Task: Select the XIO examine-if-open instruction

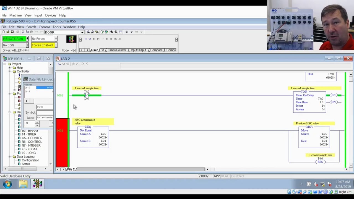Action: tap(98, 39)
